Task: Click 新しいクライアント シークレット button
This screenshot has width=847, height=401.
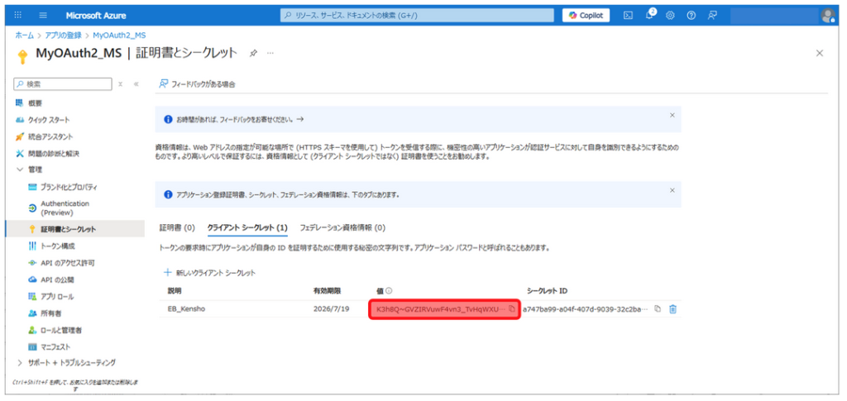Action: [x=210, y=272]
